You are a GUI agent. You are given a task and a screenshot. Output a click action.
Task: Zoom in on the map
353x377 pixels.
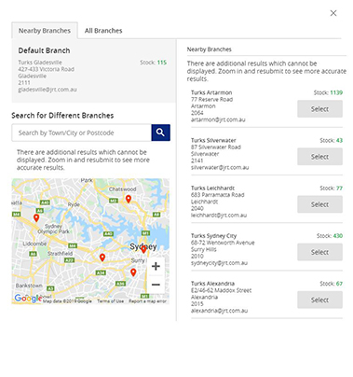coord(156,266)
